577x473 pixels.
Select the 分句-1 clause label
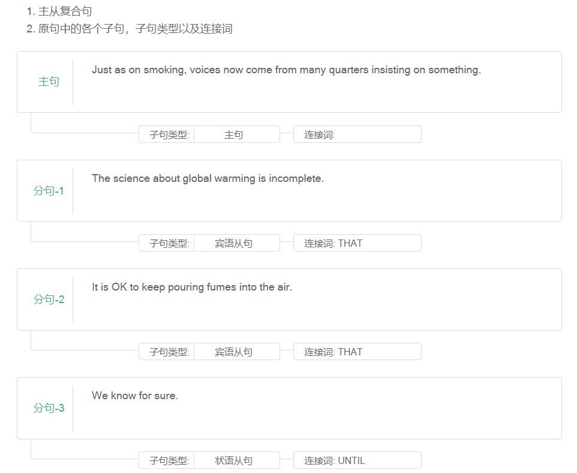click(x=49, y=191)
